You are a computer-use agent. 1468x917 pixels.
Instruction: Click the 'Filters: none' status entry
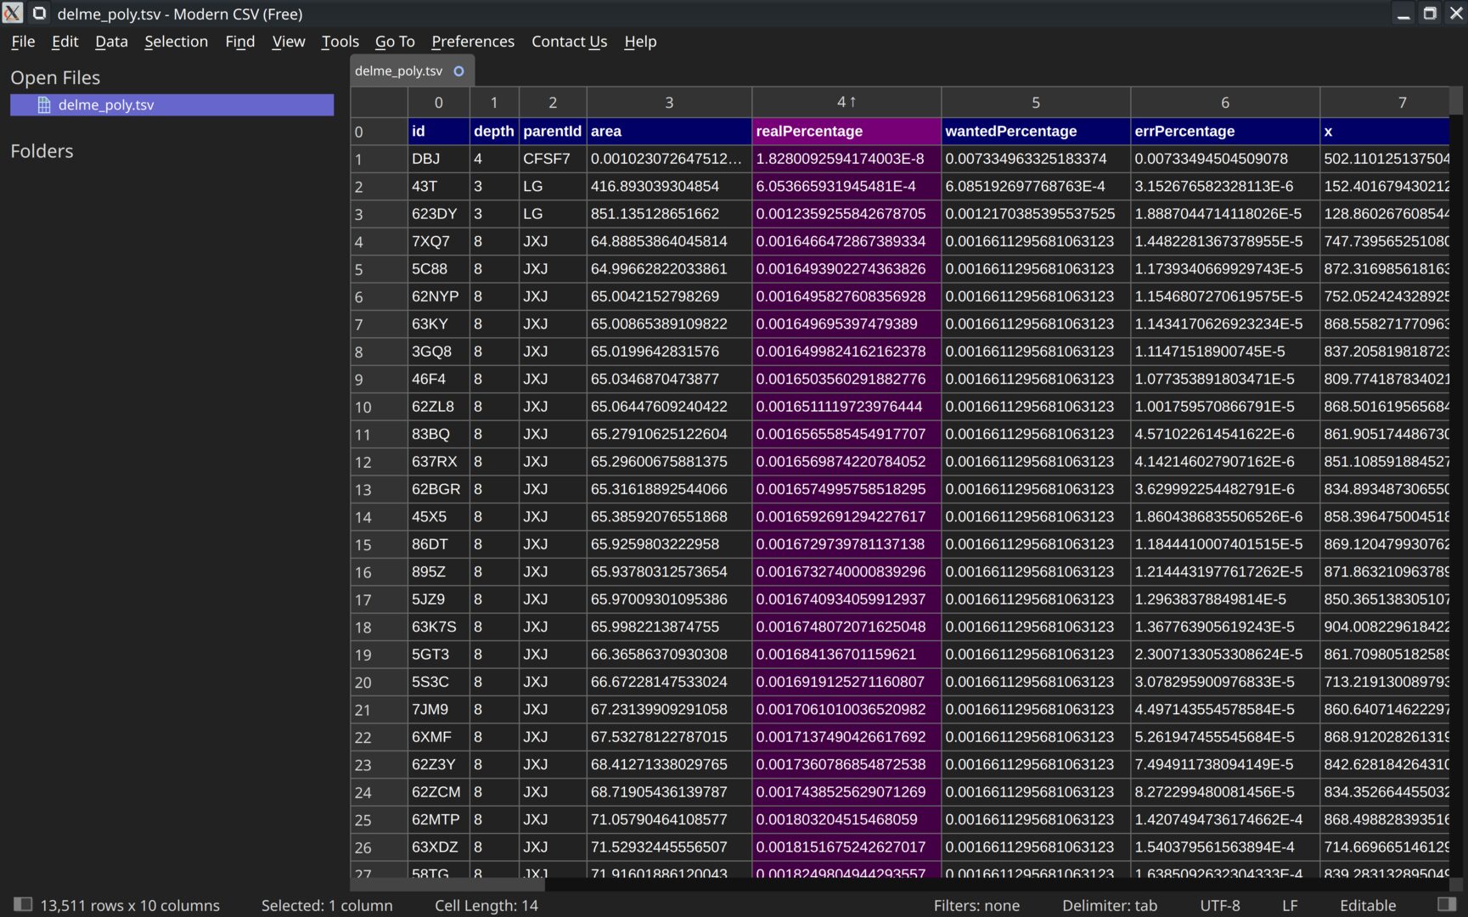point(976,906)
